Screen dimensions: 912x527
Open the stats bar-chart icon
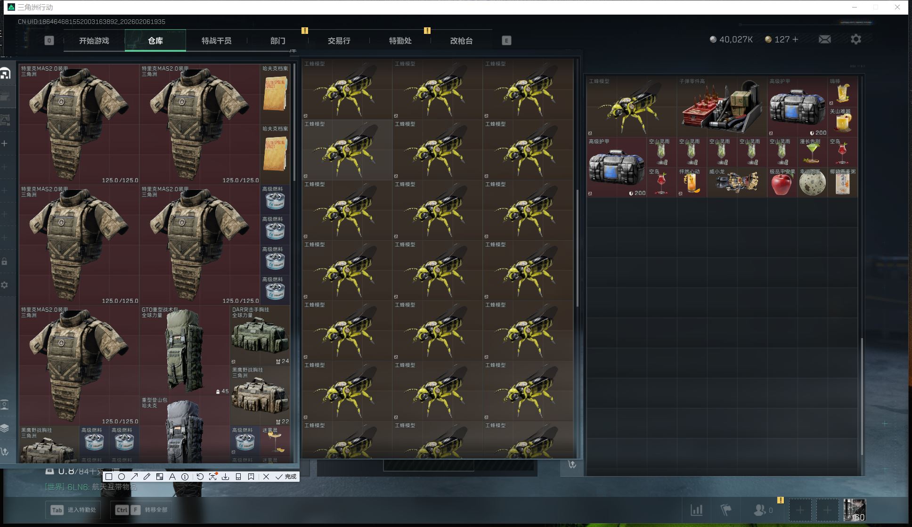[x=696, y=510]
